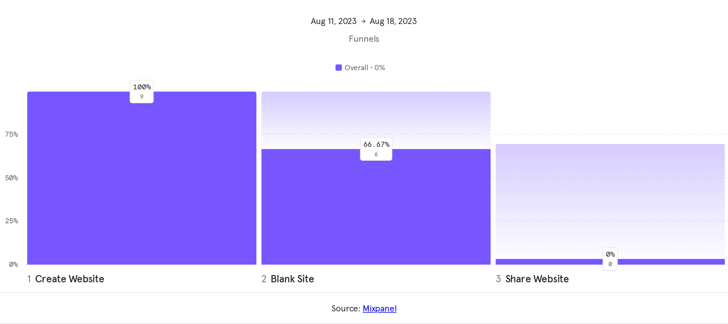Viewport: 728px width, 324px height.
Task: Click the Mixpanel source link
Action: 380,309
